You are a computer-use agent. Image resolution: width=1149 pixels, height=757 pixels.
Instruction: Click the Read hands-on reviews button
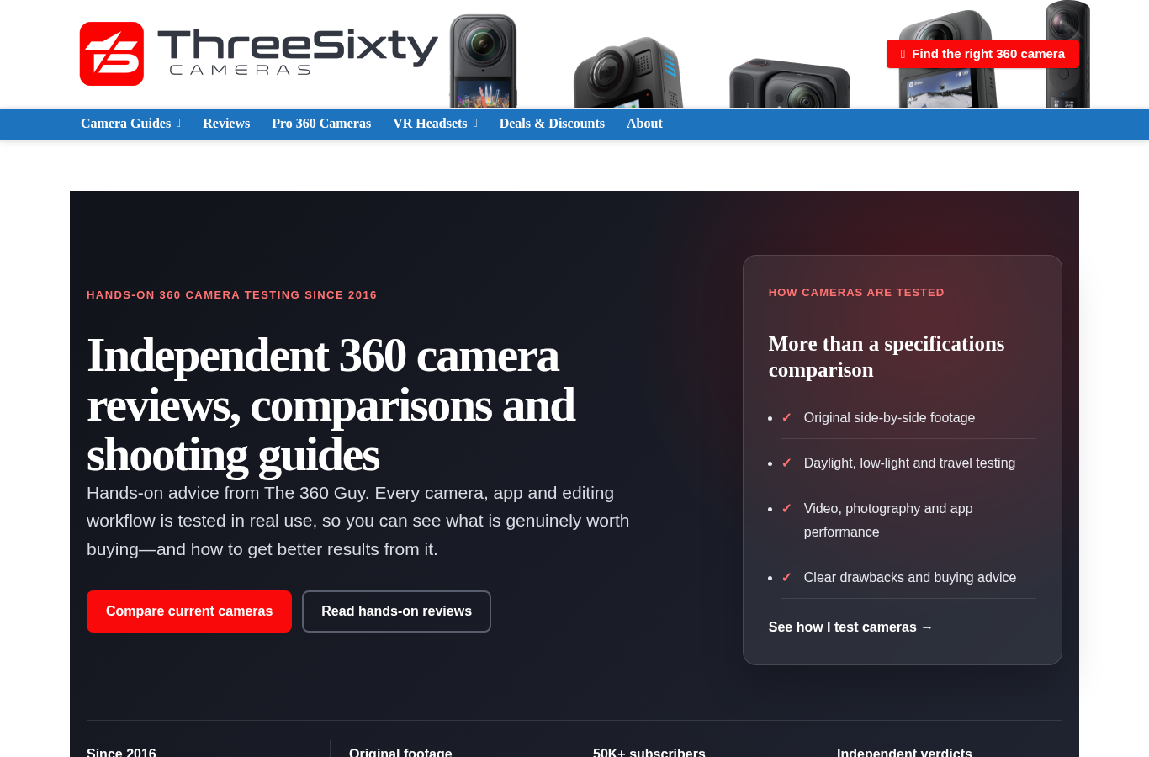pos(396,611)
